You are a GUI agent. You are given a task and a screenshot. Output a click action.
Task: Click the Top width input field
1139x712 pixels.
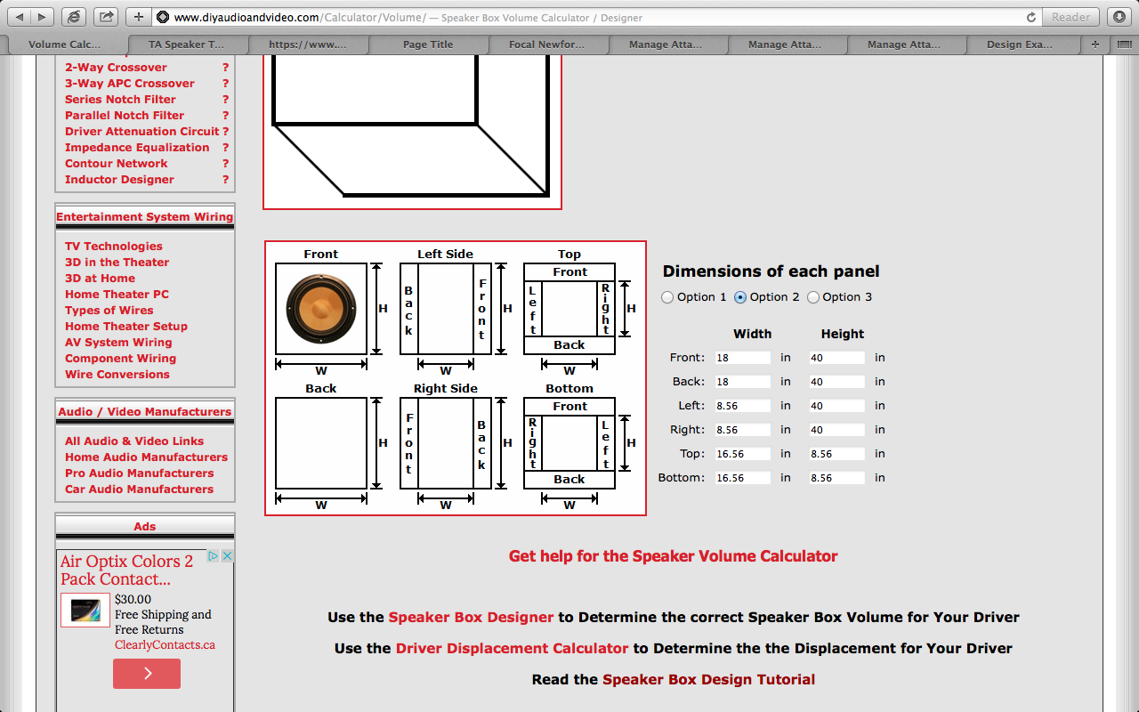(x=742, y=454)
